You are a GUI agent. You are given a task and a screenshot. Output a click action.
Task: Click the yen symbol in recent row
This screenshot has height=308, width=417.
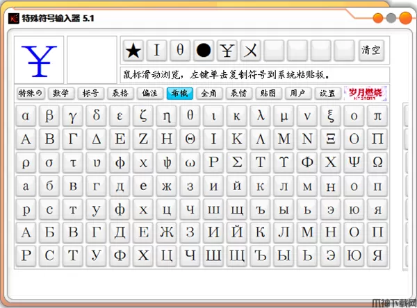[x=227, y=50]
